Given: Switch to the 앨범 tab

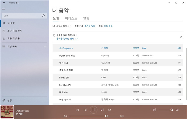Looking at the screenshot, I should (86, 18).
